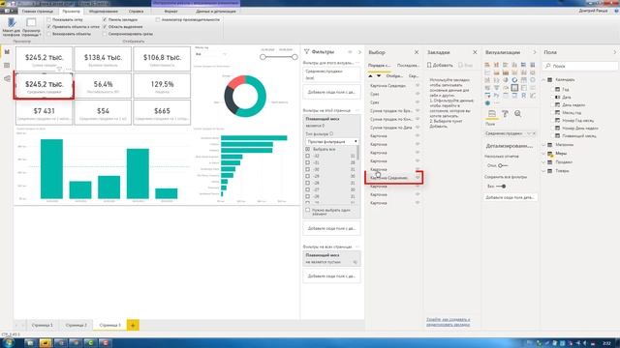Enable the Sync slicers checkbox
The height and width of the screenshot is (348, 620).
click(x=105, y=34)
